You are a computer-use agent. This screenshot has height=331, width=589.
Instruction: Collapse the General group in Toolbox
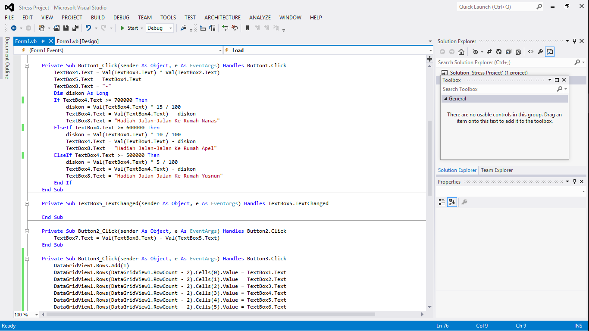pyautogui.click(x=445, y=99)
